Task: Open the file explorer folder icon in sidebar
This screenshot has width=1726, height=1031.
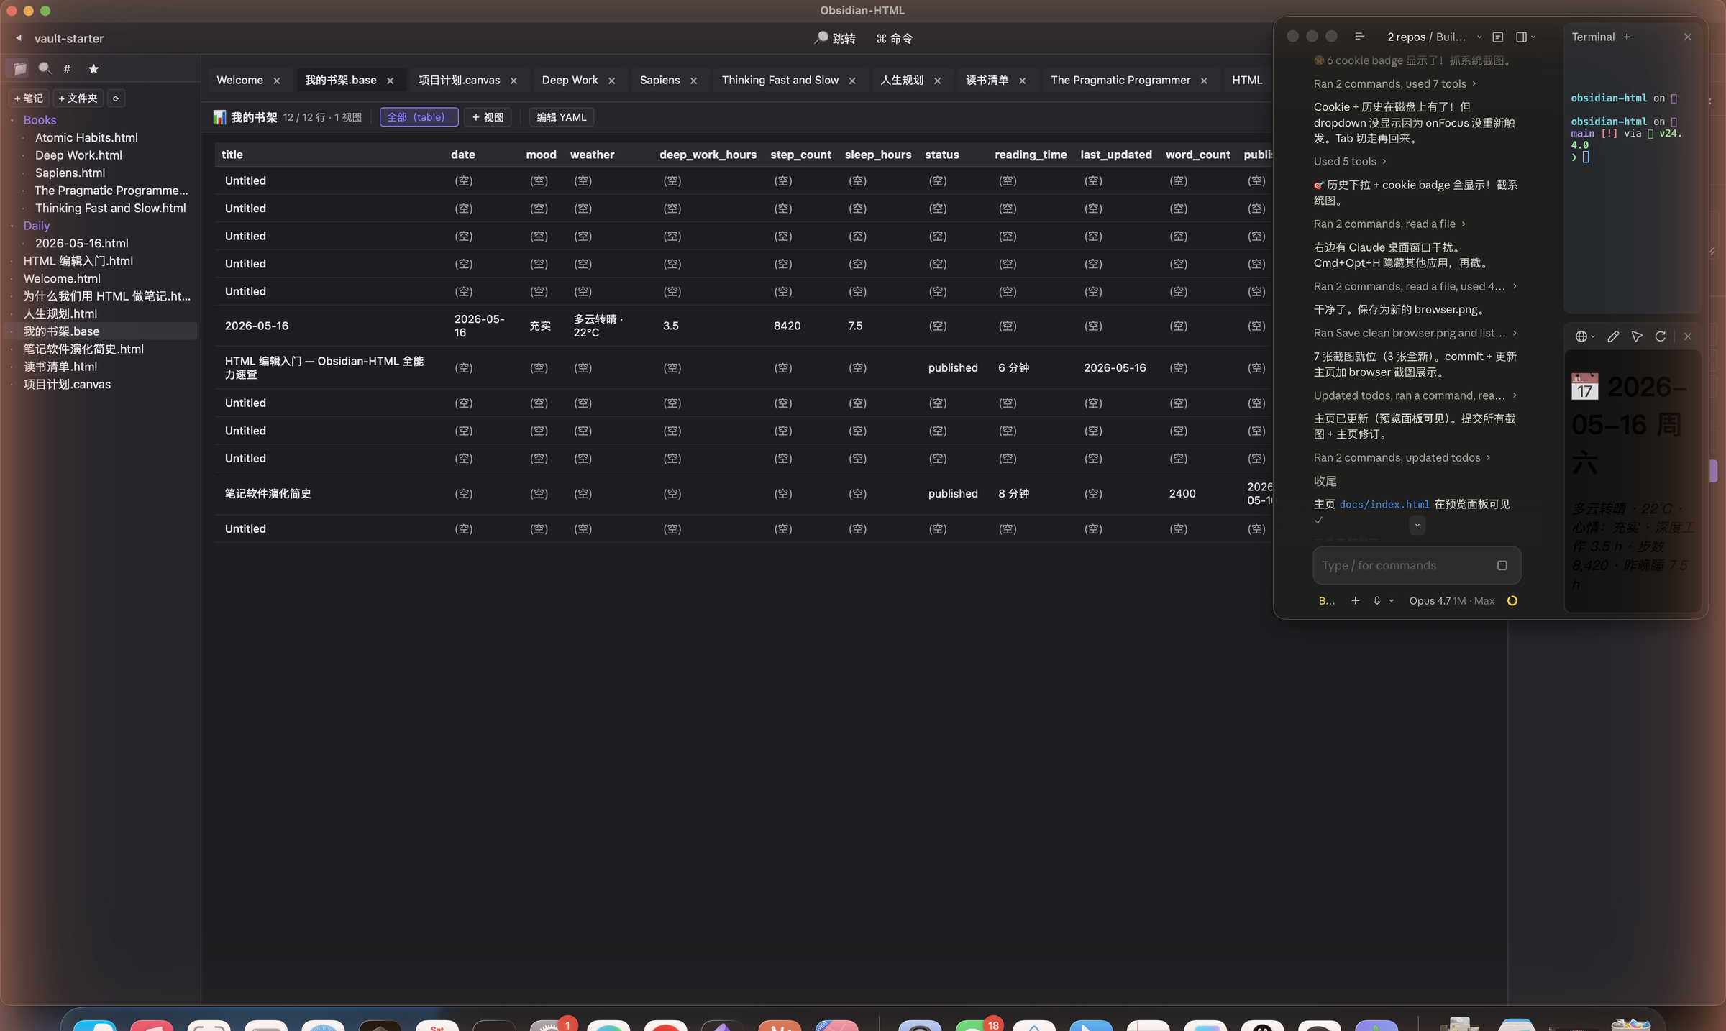Action: 19,69
